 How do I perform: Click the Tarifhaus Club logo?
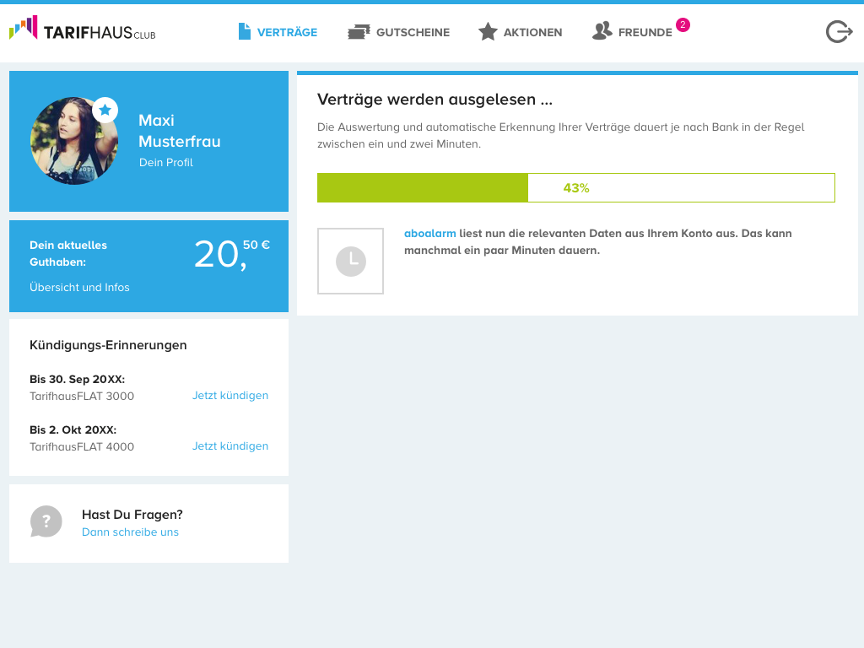pyautogui.click(x=82, y=31)
